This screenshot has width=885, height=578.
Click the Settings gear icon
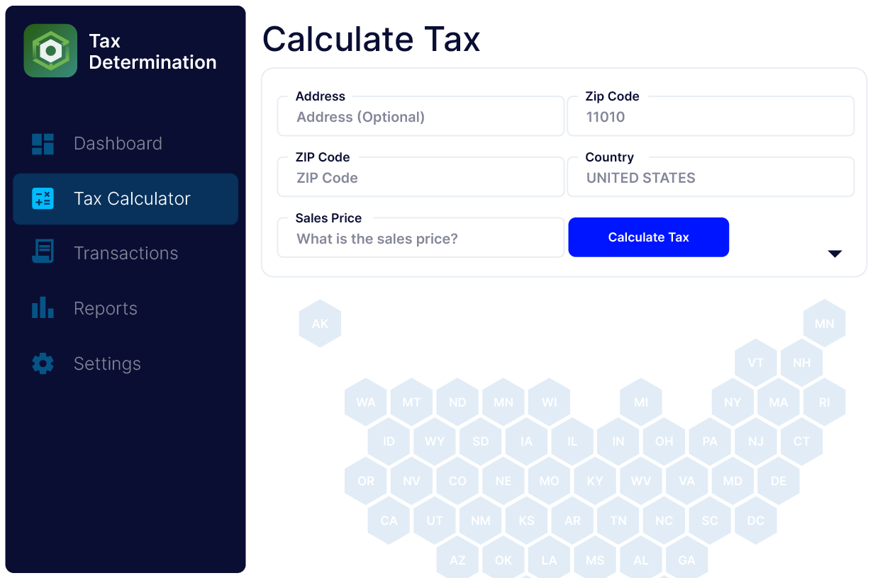coord(43,363)
